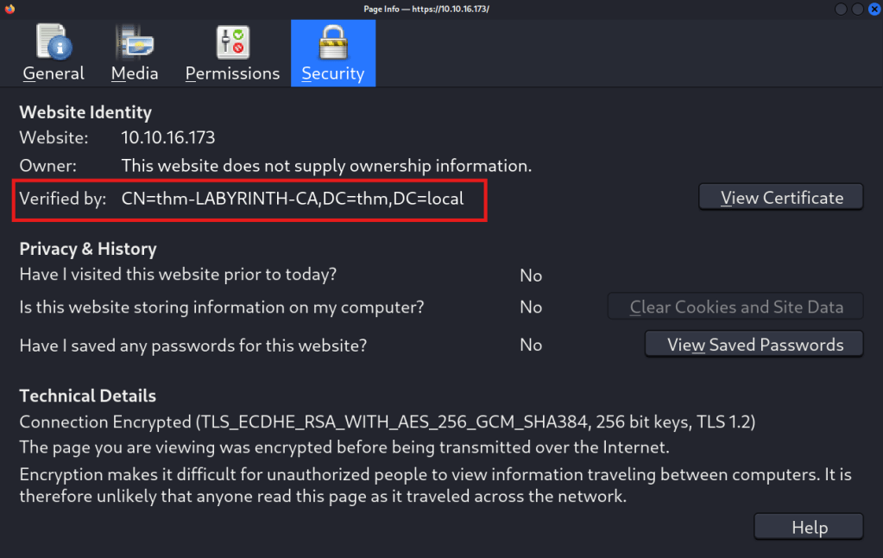The image size is (883, 558).
Task: Click the Connection Encrypted cipher details line
Action: (x=387, y=422)
